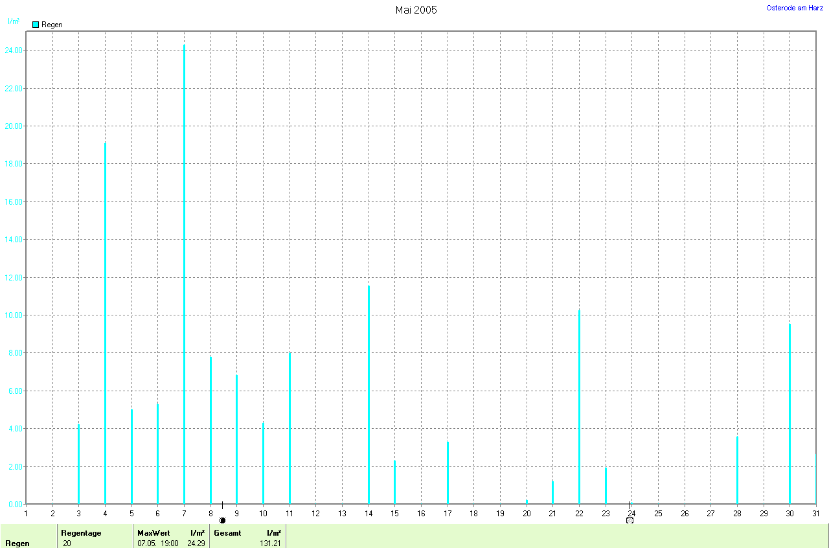Select the max value 24.29

[195, 543]
